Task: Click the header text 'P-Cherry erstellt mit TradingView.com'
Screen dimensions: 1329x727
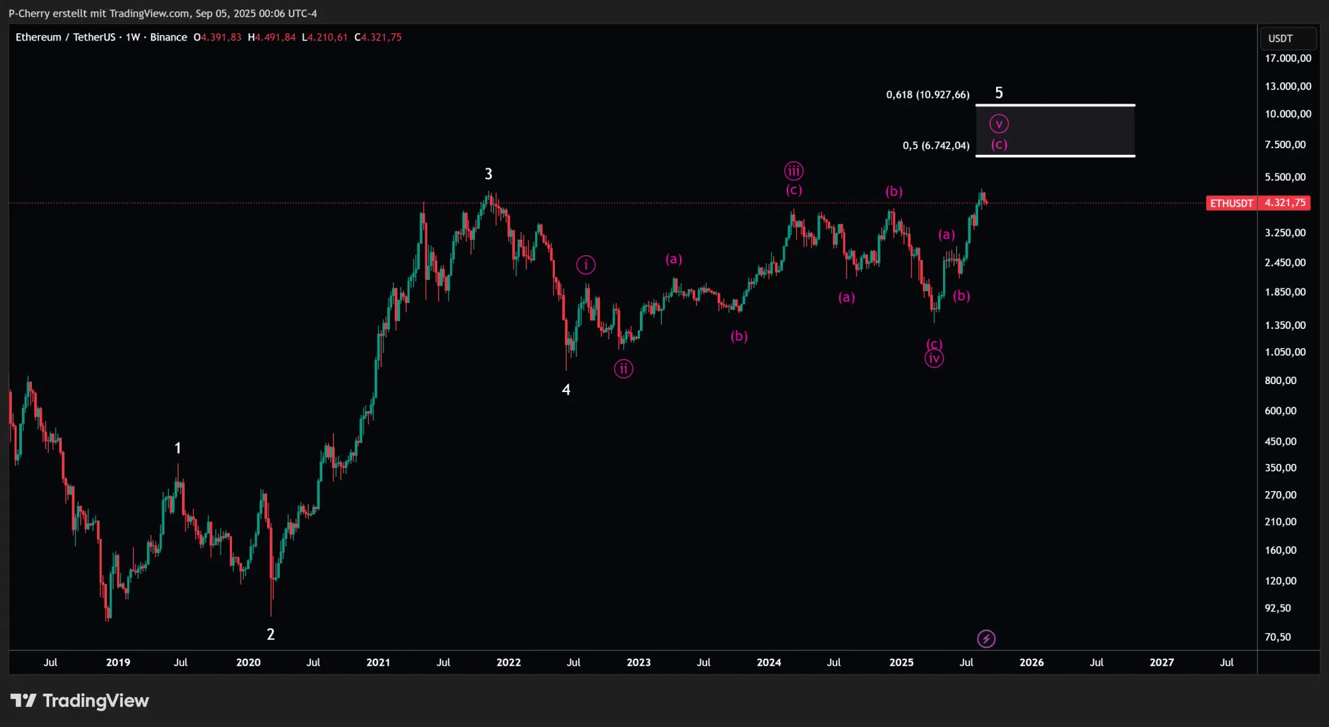Action: pyautogui.click(x=99, y=13)
